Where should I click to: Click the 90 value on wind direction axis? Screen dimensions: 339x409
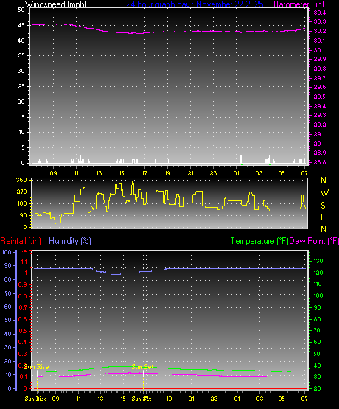(24, 215)
